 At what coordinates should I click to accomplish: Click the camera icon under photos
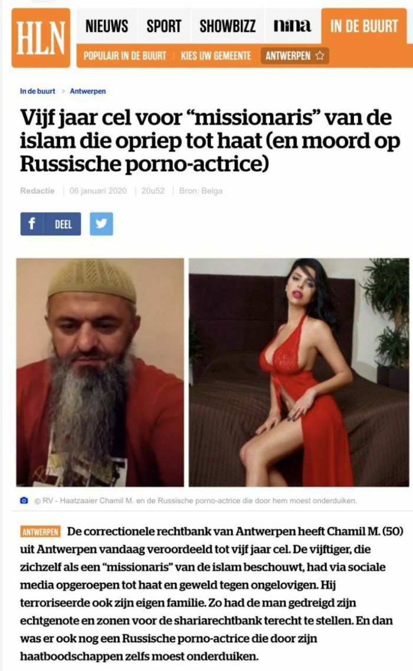pyautogui.click(x=24, y=500)
